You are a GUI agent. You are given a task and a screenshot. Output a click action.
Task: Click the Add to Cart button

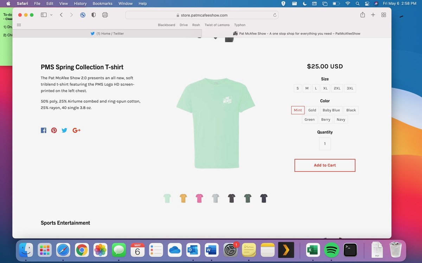[x=325, y=165]
